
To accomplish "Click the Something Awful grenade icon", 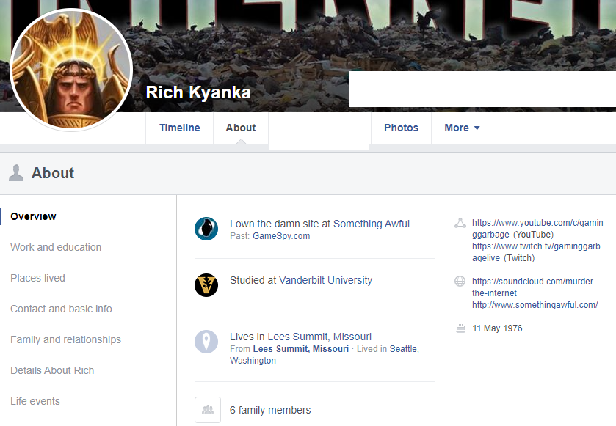I will tap(206, 229).
